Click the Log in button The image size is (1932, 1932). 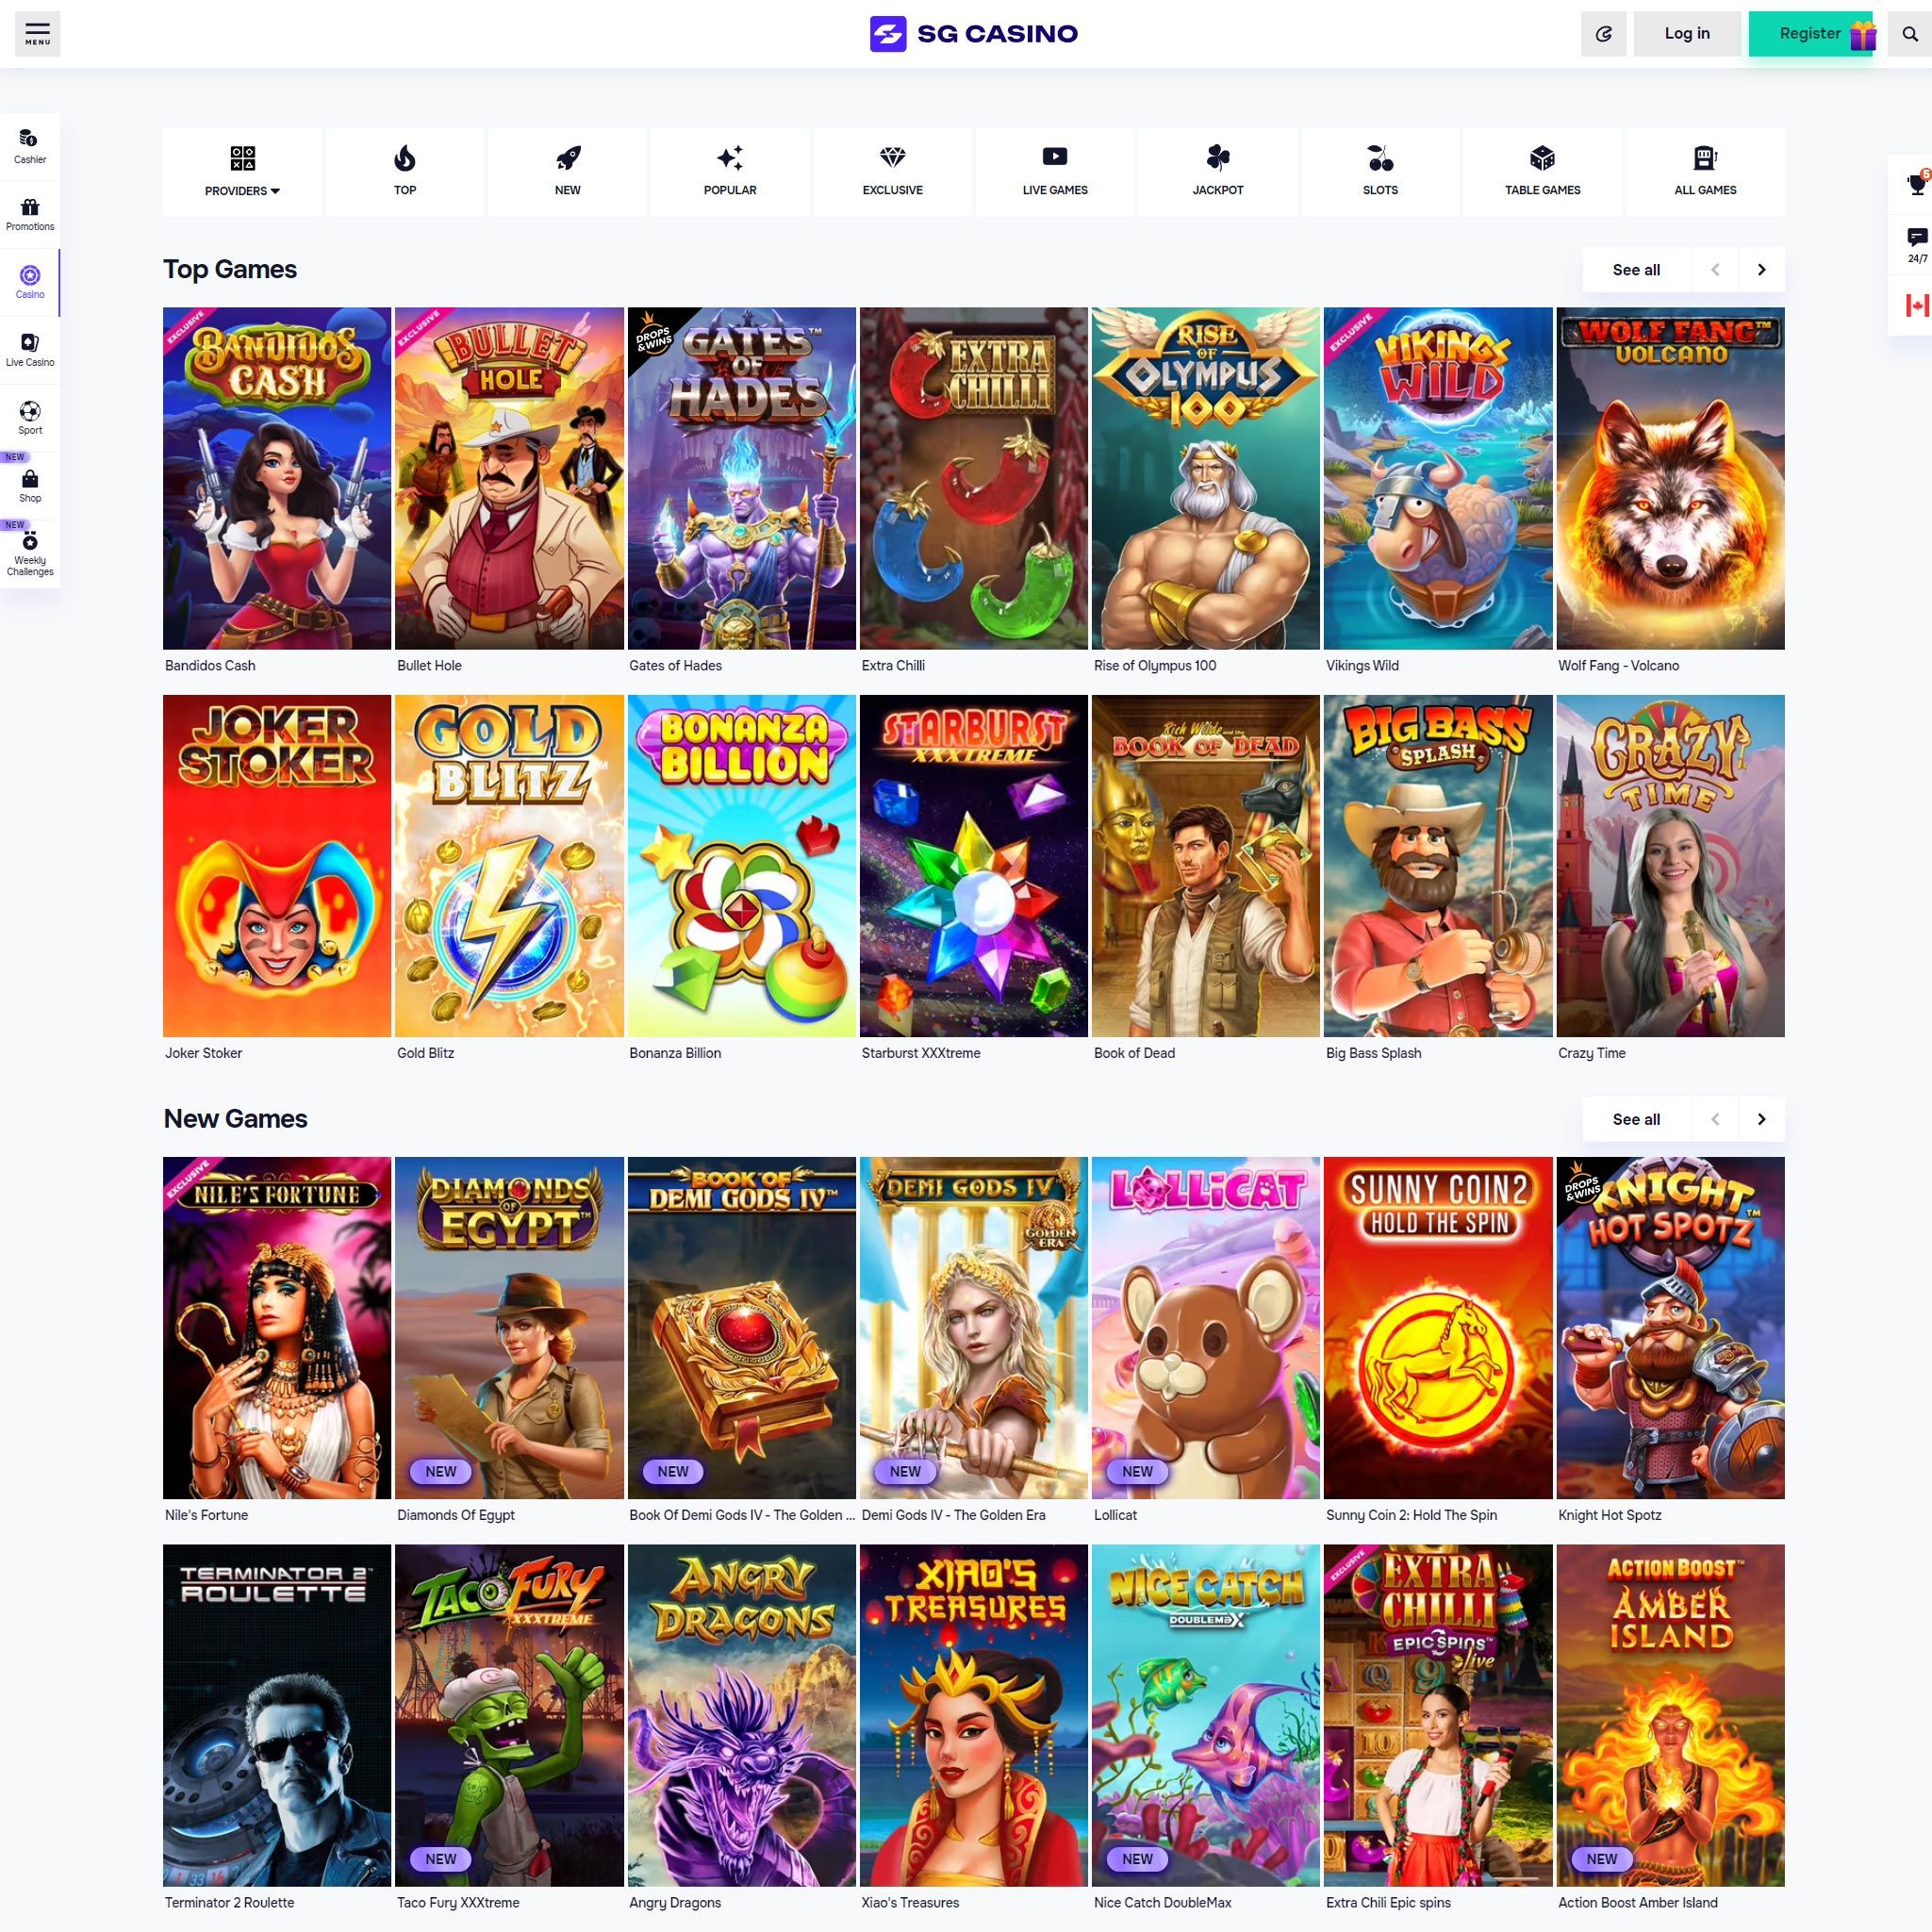tap(1686, 34)
